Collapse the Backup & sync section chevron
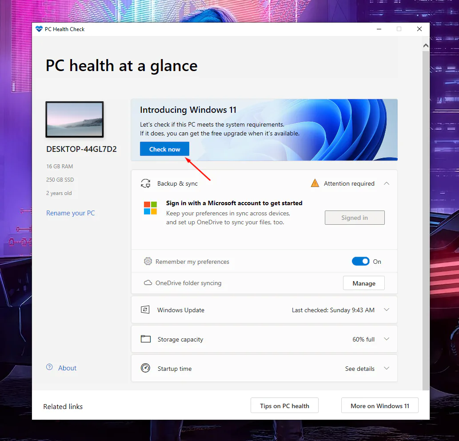Viewport: 459px width, 441px height. tap(387, 183)
